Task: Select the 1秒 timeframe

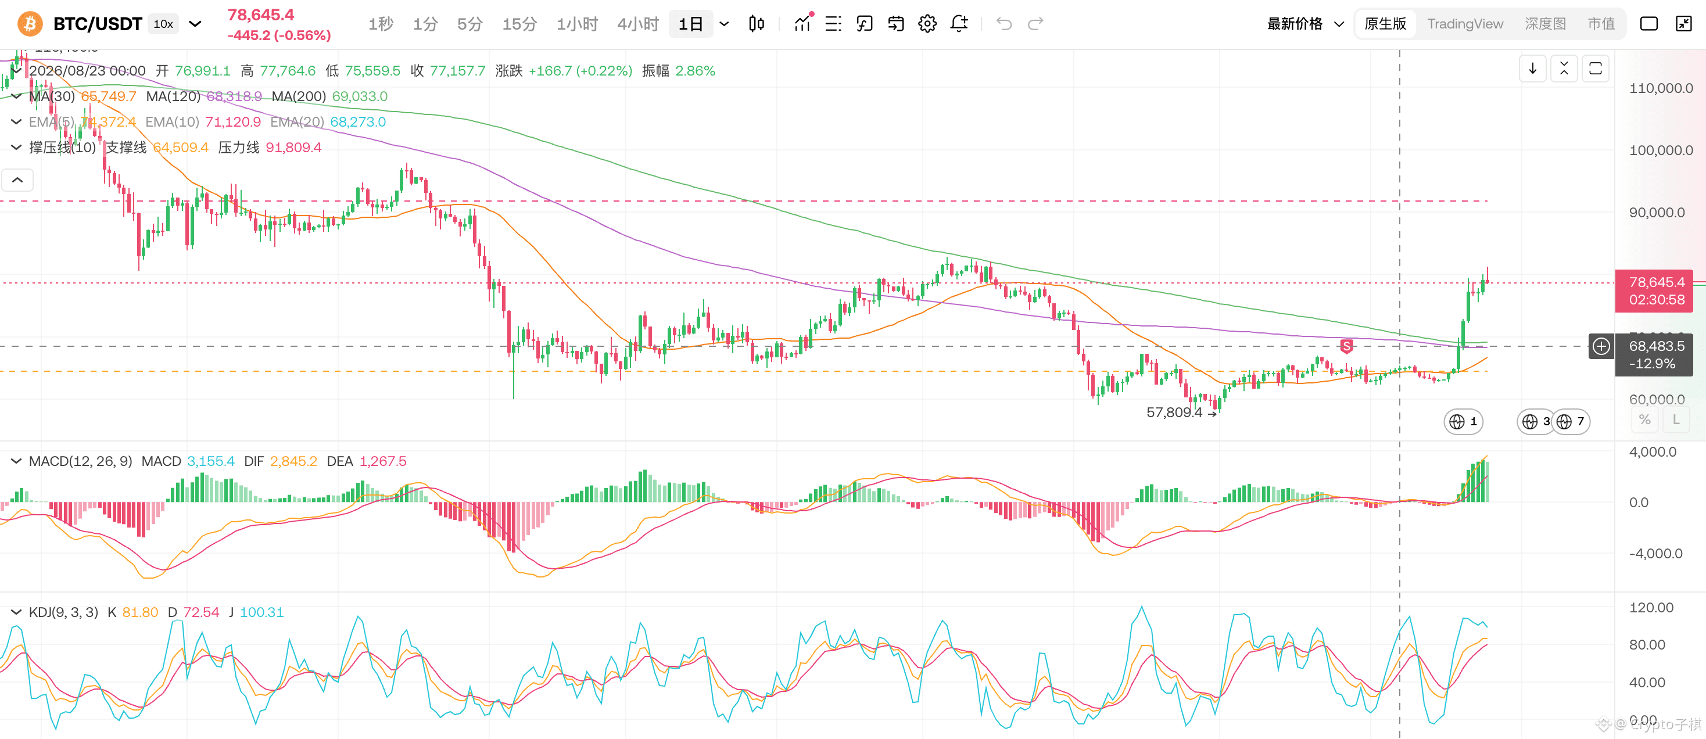Action: click(x=381, y=24)
